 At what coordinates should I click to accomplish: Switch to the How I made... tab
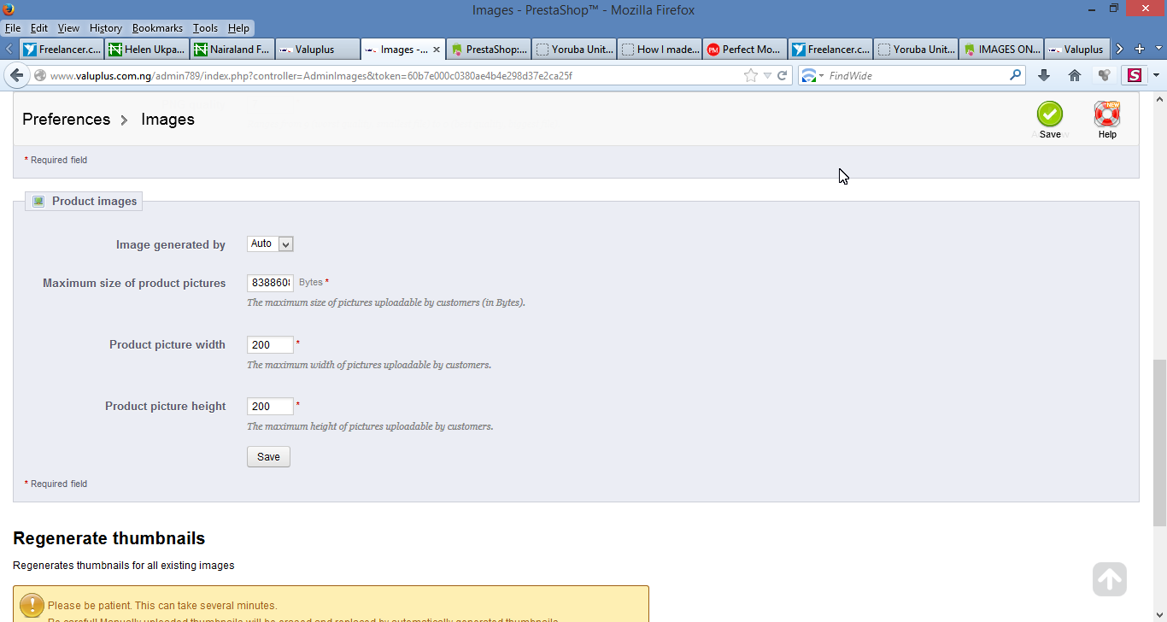(660, 50)
